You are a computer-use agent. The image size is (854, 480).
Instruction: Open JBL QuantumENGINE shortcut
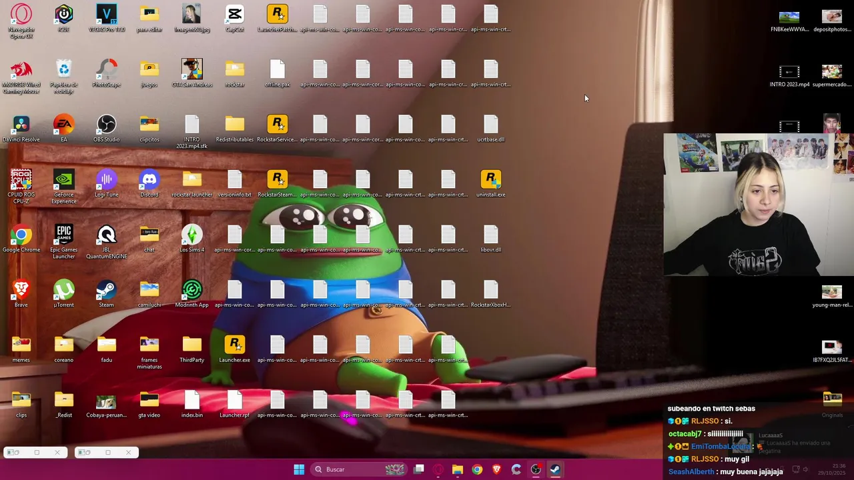(107, 242)
